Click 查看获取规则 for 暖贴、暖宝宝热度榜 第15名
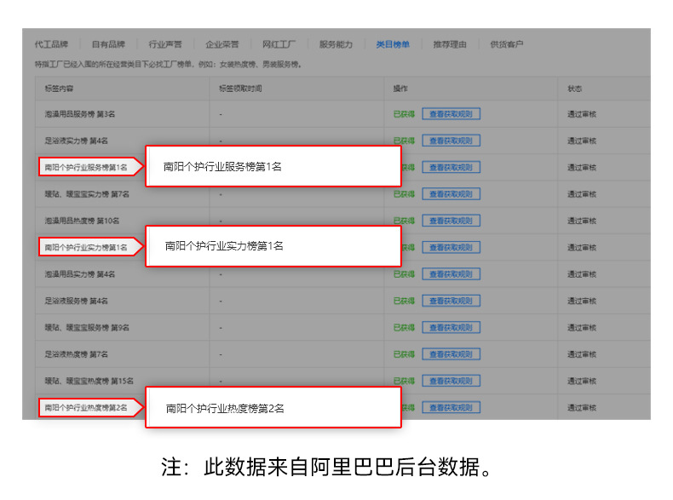 (451, 381)
